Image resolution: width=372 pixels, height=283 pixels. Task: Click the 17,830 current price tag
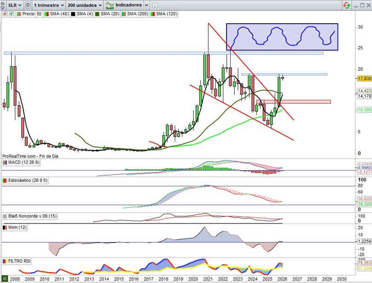click(x=363, y=78)
